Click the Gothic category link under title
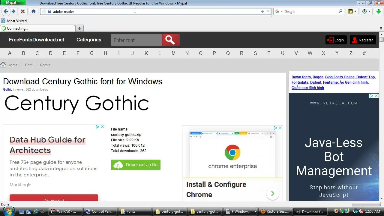 tap(7, 89)
